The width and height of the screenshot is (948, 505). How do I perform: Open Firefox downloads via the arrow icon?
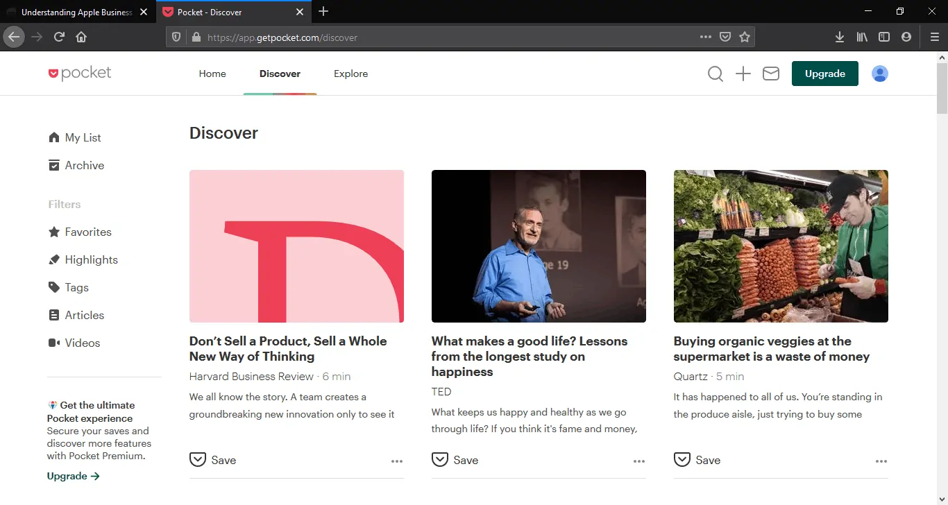pyautogui.click(x=840, y=37)
